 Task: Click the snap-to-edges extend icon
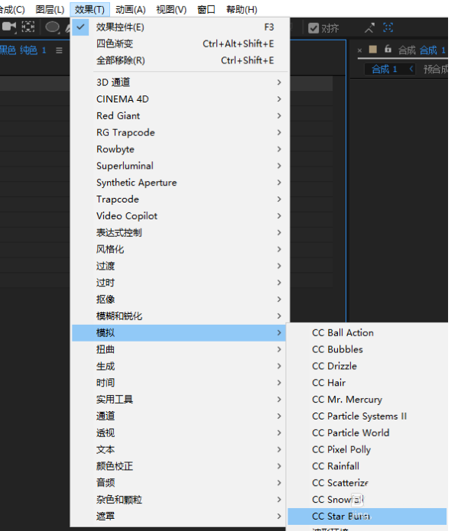pyautogui.click(x=369, y=28)
